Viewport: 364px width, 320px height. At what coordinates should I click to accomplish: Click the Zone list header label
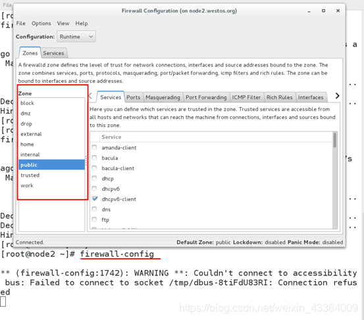pyautogui.click(x=25, y=93)
